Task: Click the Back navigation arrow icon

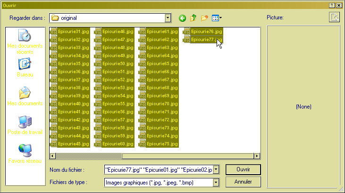Action: point(183,18)
